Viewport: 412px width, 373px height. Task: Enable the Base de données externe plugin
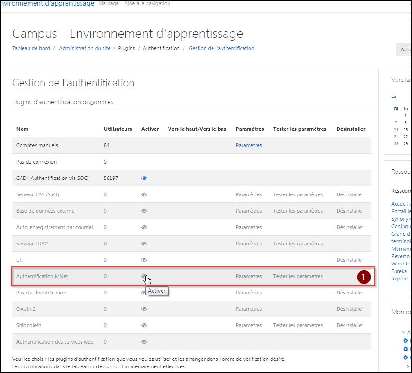[x=144, y=211]
